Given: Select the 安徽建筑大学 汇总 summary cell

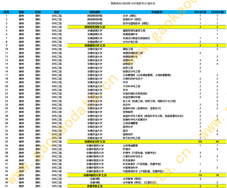Looking at the screenshot, I should point(95,46).
